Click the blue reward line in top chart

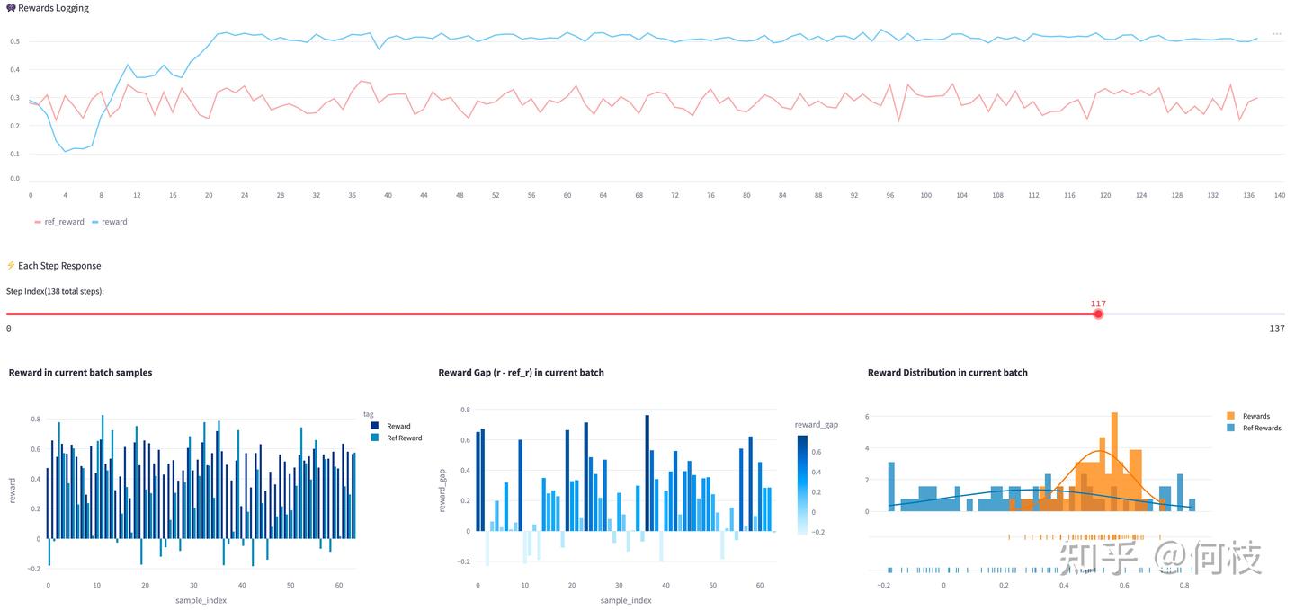click(x=630, y=37)
